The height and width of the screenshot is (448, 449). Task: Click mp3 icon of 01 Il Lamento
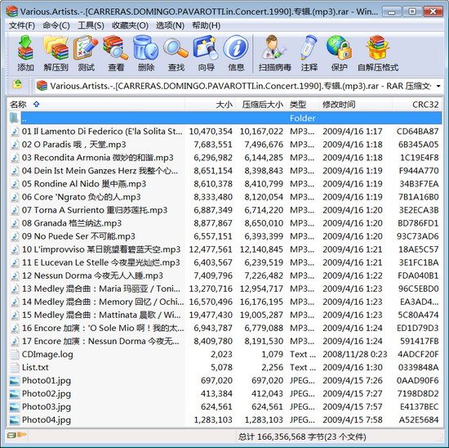tap(15, 132)
